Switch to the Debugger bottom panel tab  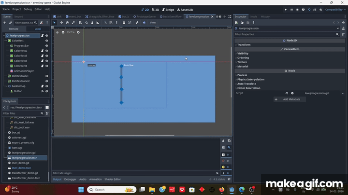click(70, 179)
